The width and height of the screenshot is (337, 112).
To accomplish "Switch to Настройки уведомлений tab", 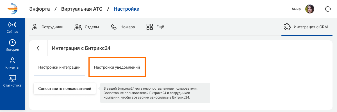I will coord(117,67).
